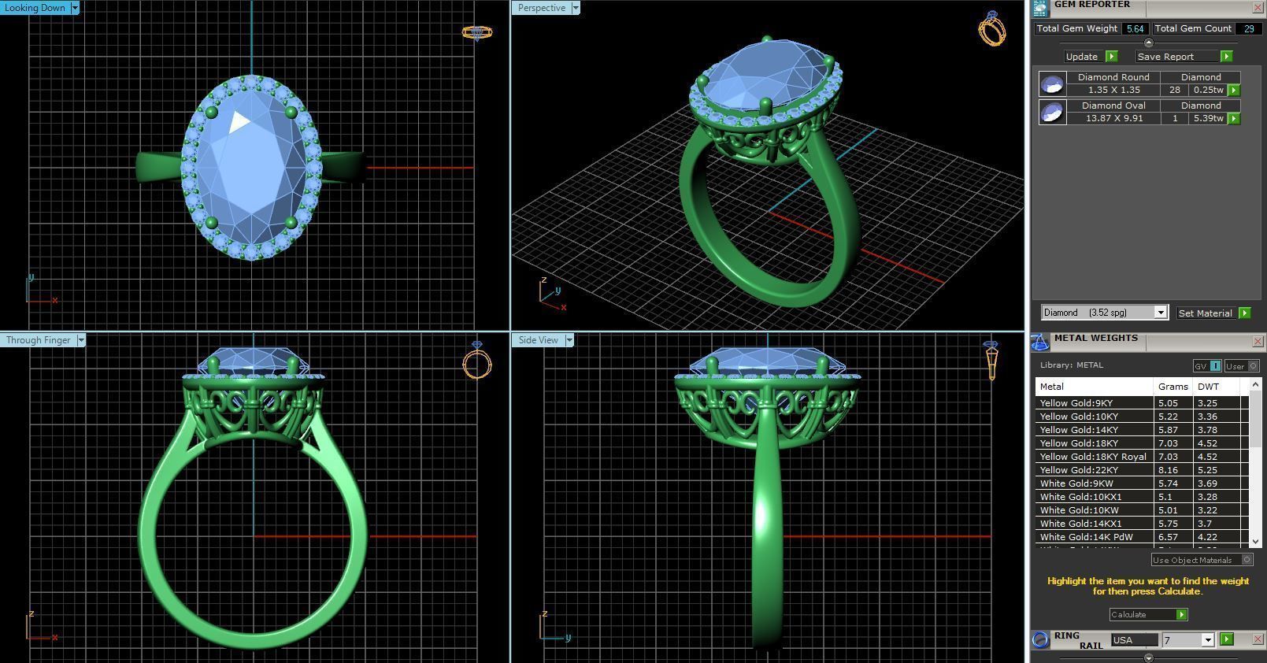Select the White Gold:9KW row

pyautogui.click(x=1141, y=483)
